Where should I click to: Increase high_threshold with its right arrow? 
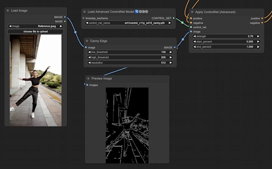tap(171, 58)
